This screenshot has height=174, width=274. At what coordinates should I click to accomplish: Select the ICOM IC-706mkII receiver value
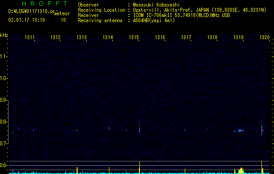coord(181,15)
